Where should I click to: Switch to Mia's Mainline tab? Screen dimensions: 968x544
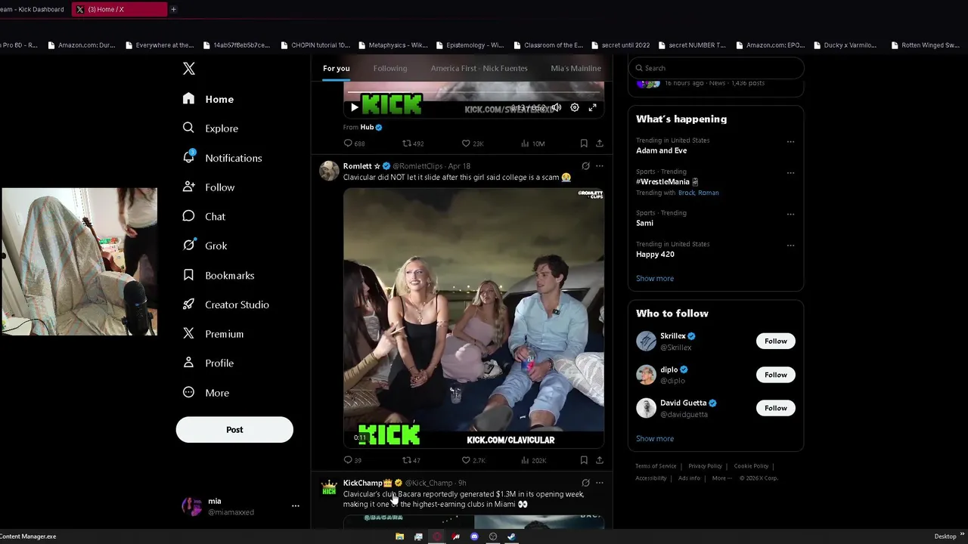576,68
